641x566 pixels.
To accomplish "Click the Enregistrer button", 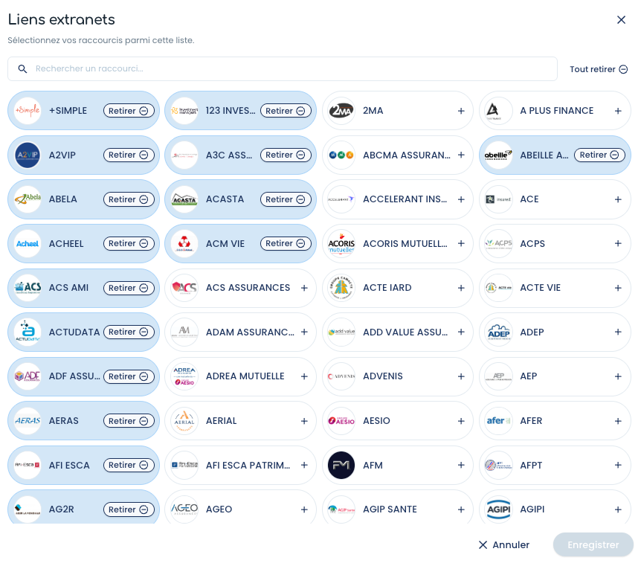I will tap(593, 544).
